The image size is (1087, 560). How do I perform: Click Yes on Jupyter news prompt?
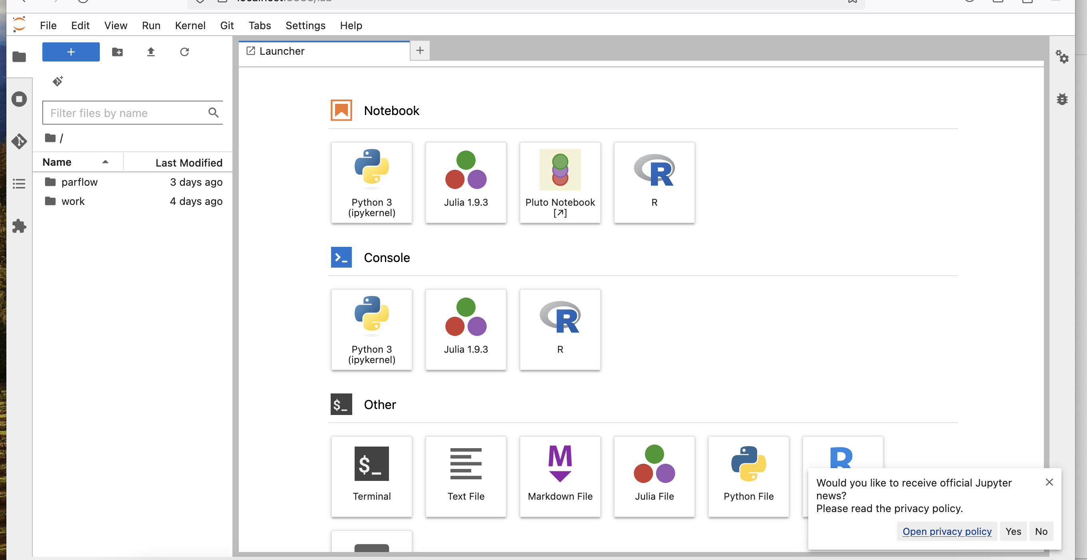pos(1013,531)
